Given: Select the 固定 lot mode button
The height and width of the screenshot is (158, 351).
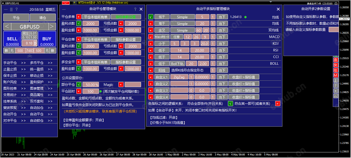Looking at the screenshot, I should click(x=26, y=33).
